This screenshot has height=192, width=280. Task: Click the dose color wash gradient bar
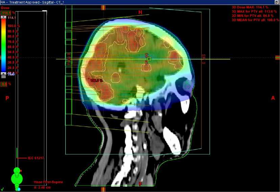4,46
